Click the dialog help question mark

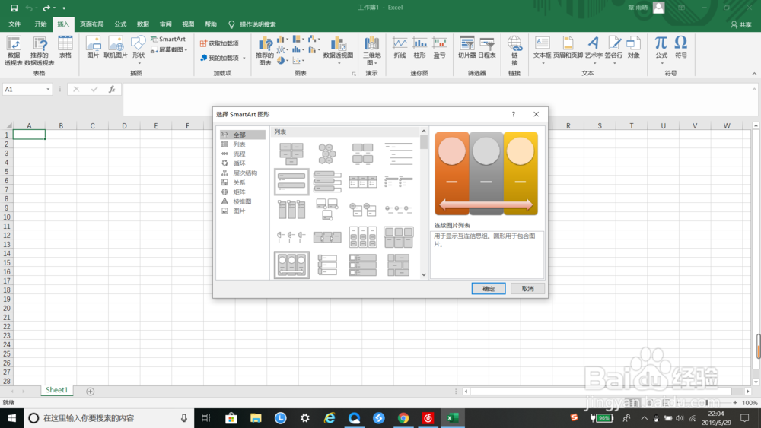pos(514,114)
